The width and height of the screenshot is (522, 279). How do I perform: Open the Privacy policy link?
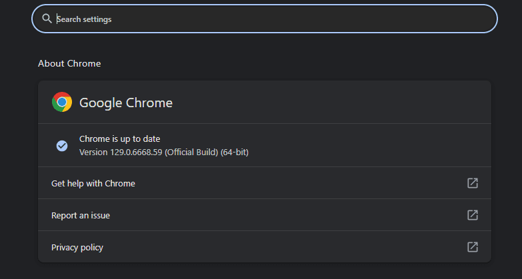265,247
